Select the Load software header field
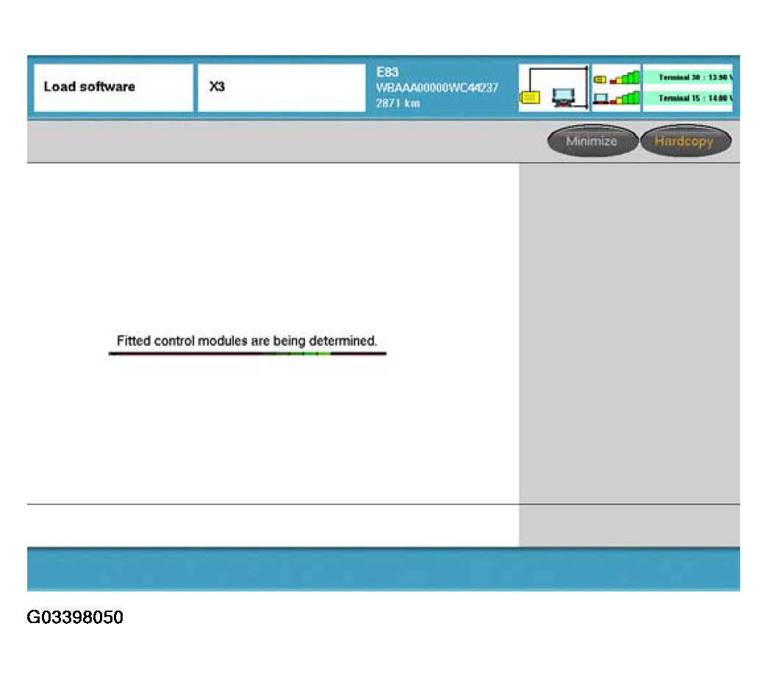 [113, 88]
